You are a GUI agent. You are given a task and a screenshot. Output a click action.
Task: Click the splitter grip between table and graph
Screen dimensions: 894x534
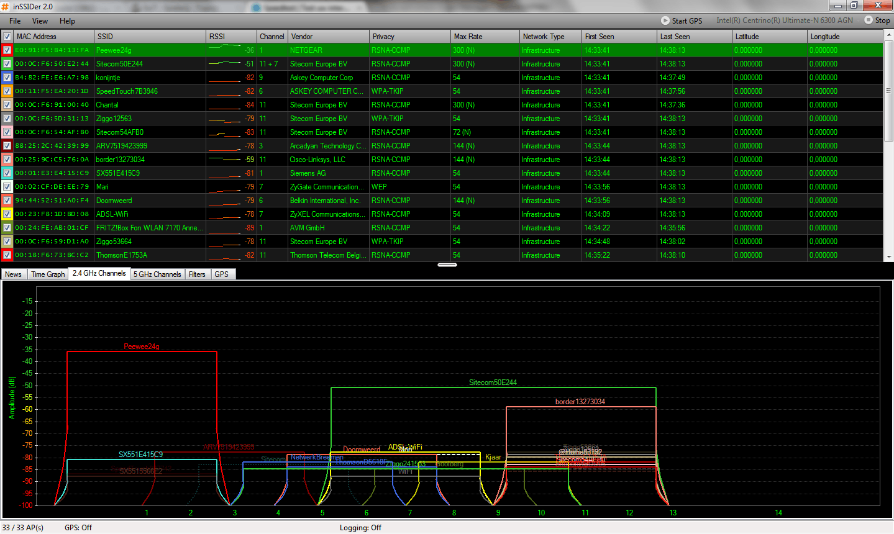click(x=447, y=265)
